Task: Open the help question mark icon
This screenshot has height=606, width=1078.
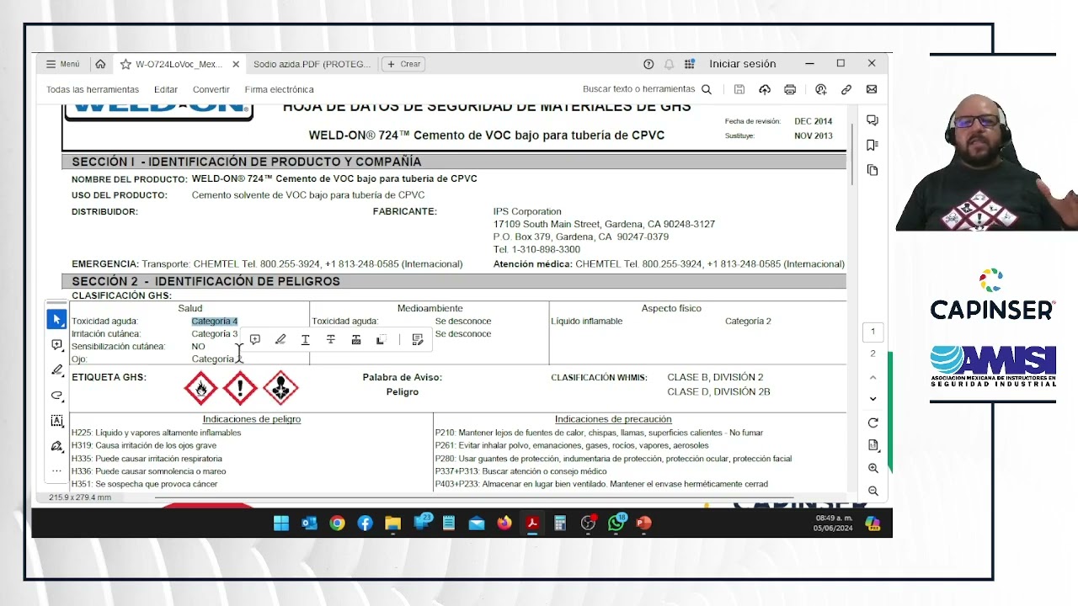Action: (648, 64)
